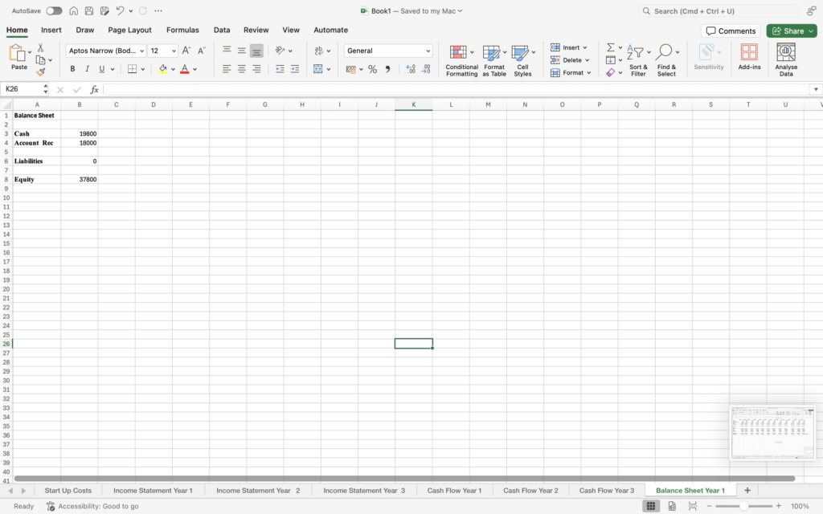
Task: Open the Cash Flow Year 2 sheet
Action: click(x=530, y=490)
